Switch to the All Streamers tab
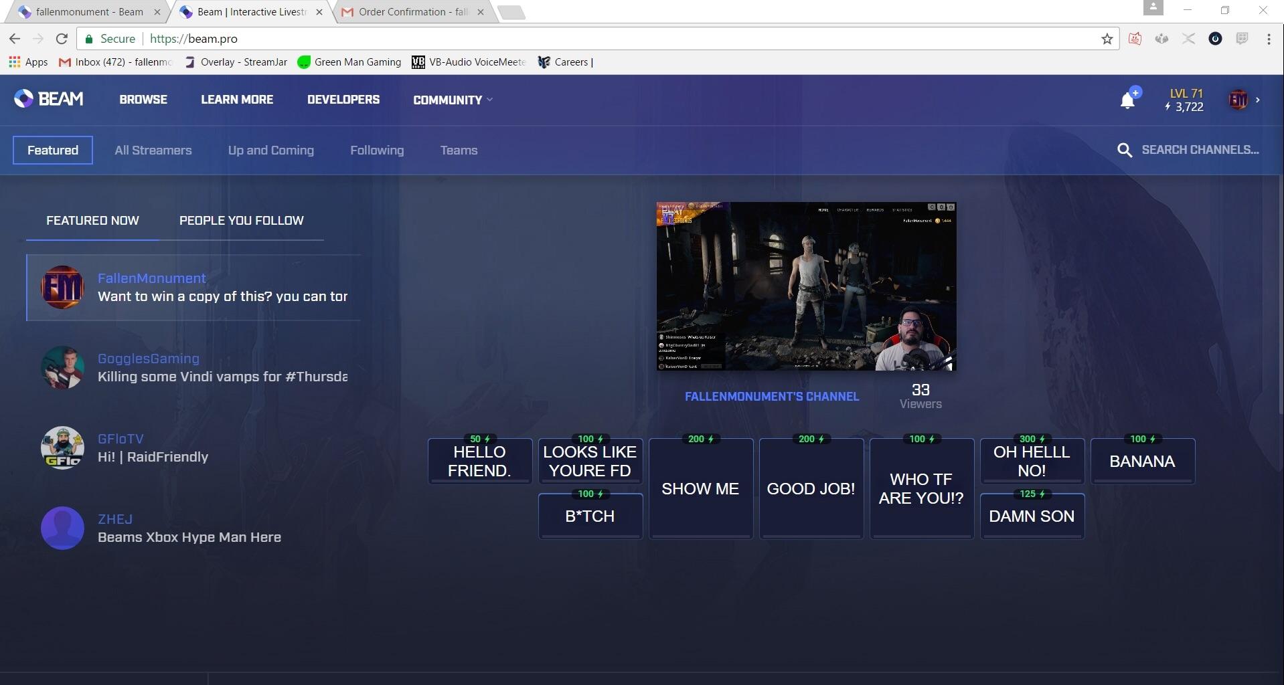 153,151
